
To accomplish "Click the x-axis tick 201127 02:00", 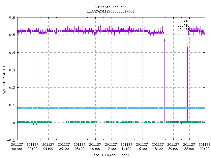I will (32, 147).
